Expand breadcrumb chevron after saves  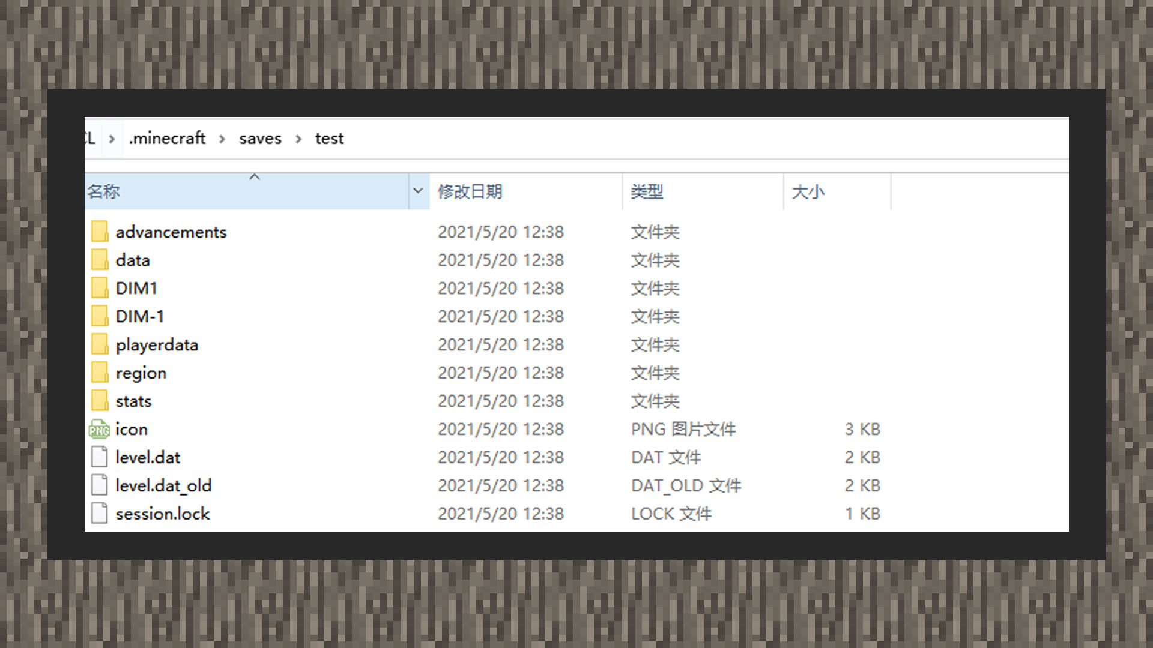pos(298,139)
